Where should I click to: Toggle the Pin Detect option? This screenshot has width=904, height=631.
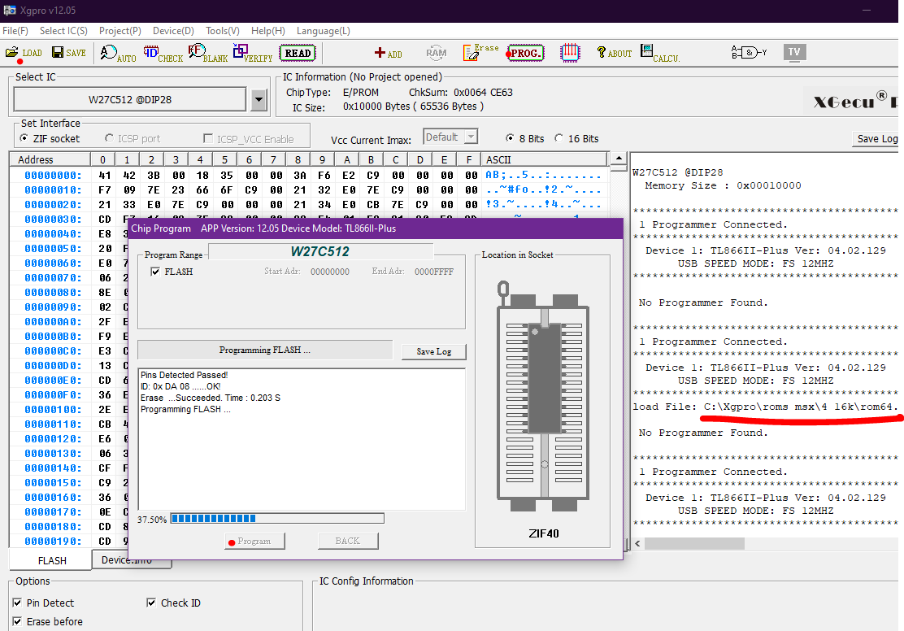pos(18,603)
